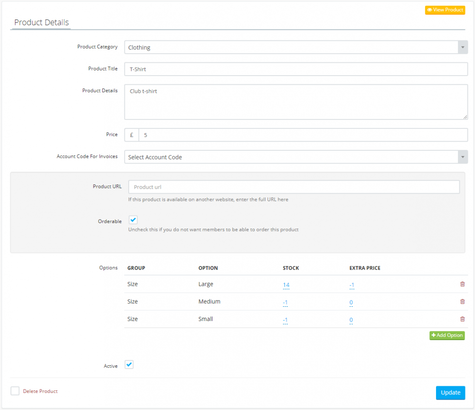This screenshot has height=410, width=475.
Task: Edit Large stock value 14
Action: [286, 285]
